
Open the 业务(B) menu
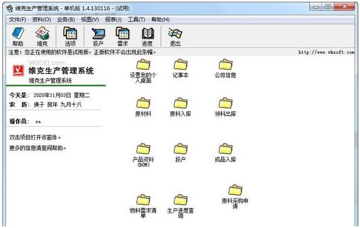[66, 20]
